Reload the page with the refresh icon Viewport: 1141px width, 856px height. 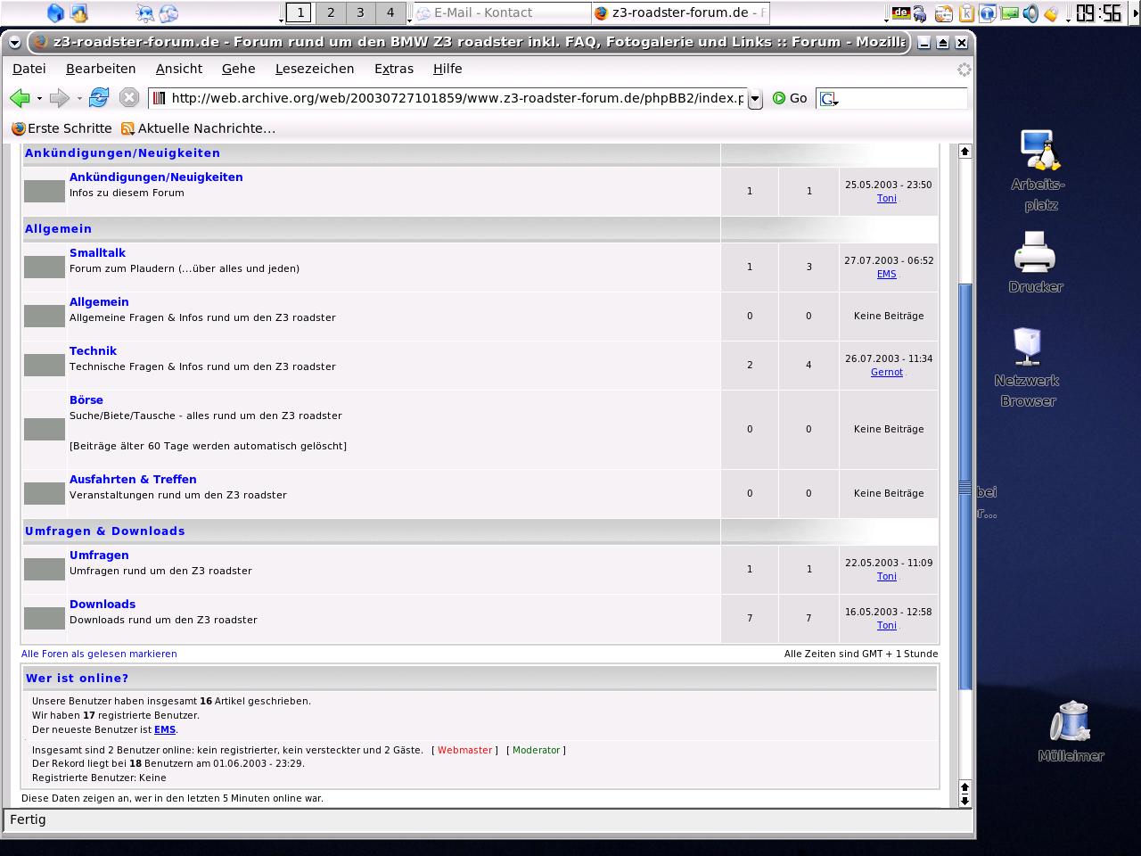(99, 98)
